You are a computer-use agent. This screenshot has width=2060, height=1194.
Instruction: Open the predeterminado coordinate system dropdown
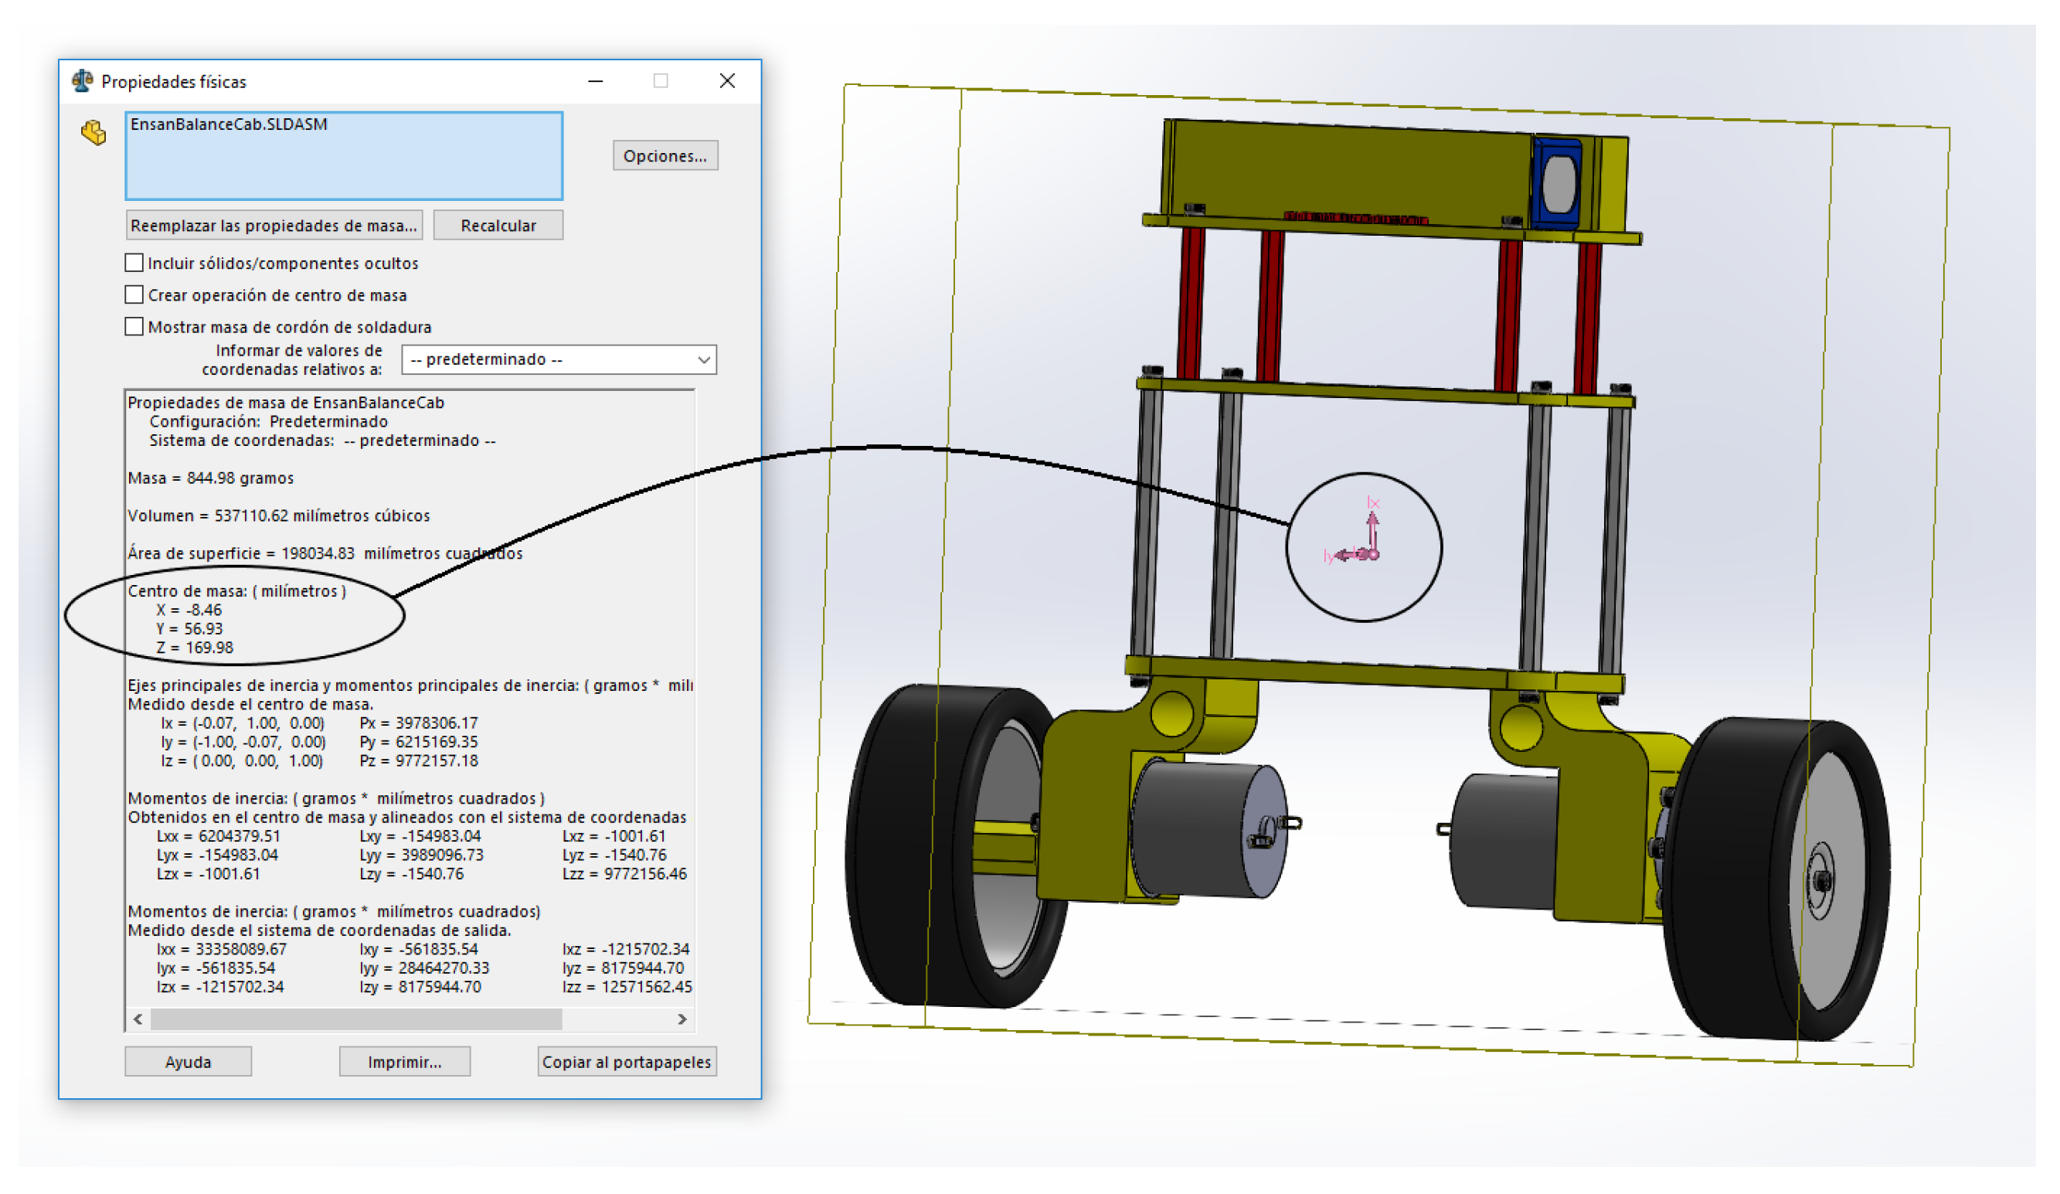[559, 359]
